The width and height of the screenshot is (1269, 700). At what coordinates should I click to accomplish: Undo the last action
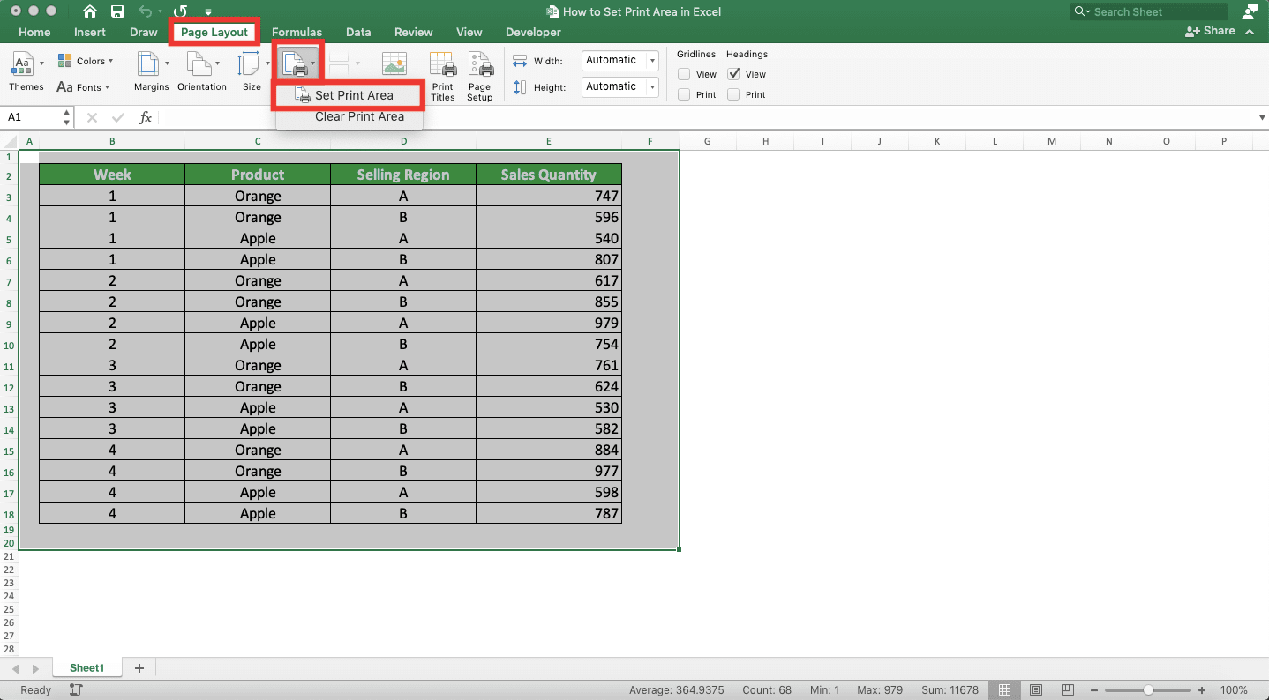click(146, 11)
